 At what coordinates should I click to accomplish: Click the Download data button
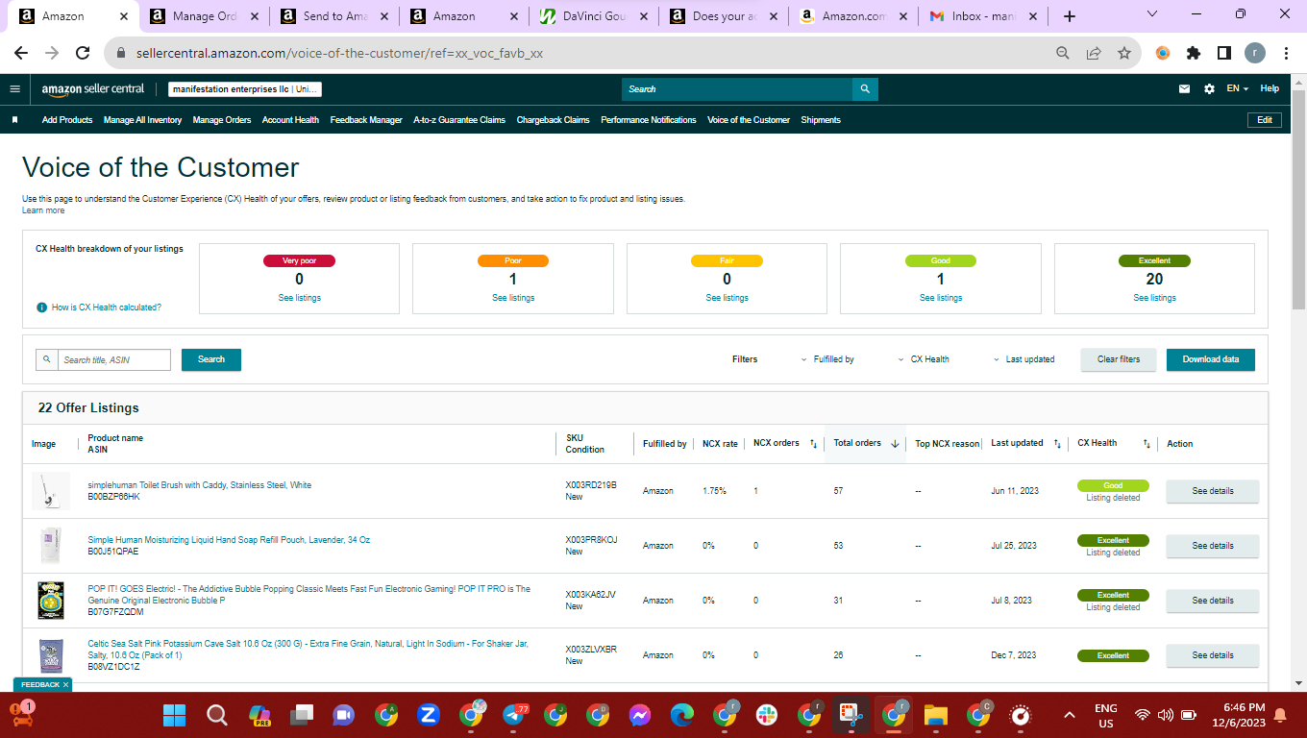coord(1211,359)
